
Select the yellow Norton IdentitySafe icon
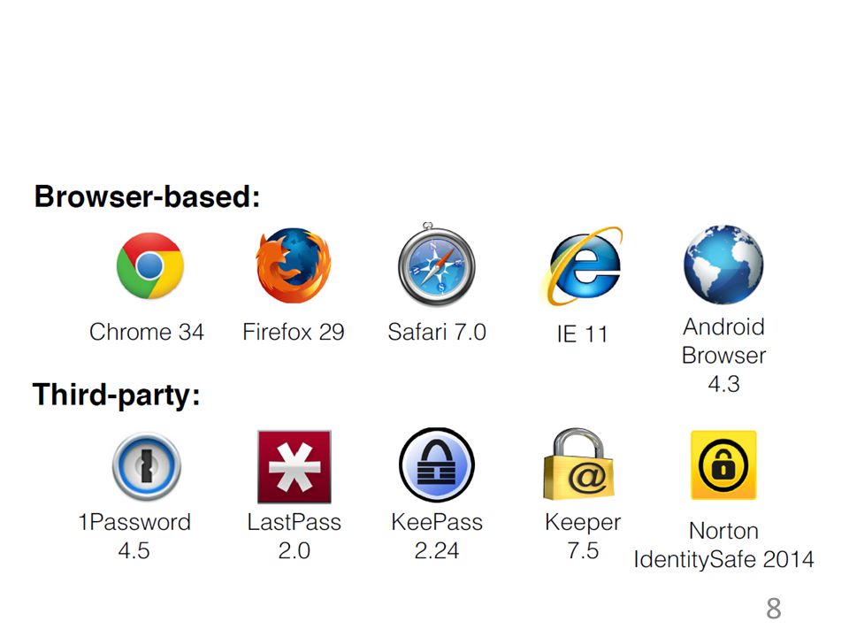723,464
